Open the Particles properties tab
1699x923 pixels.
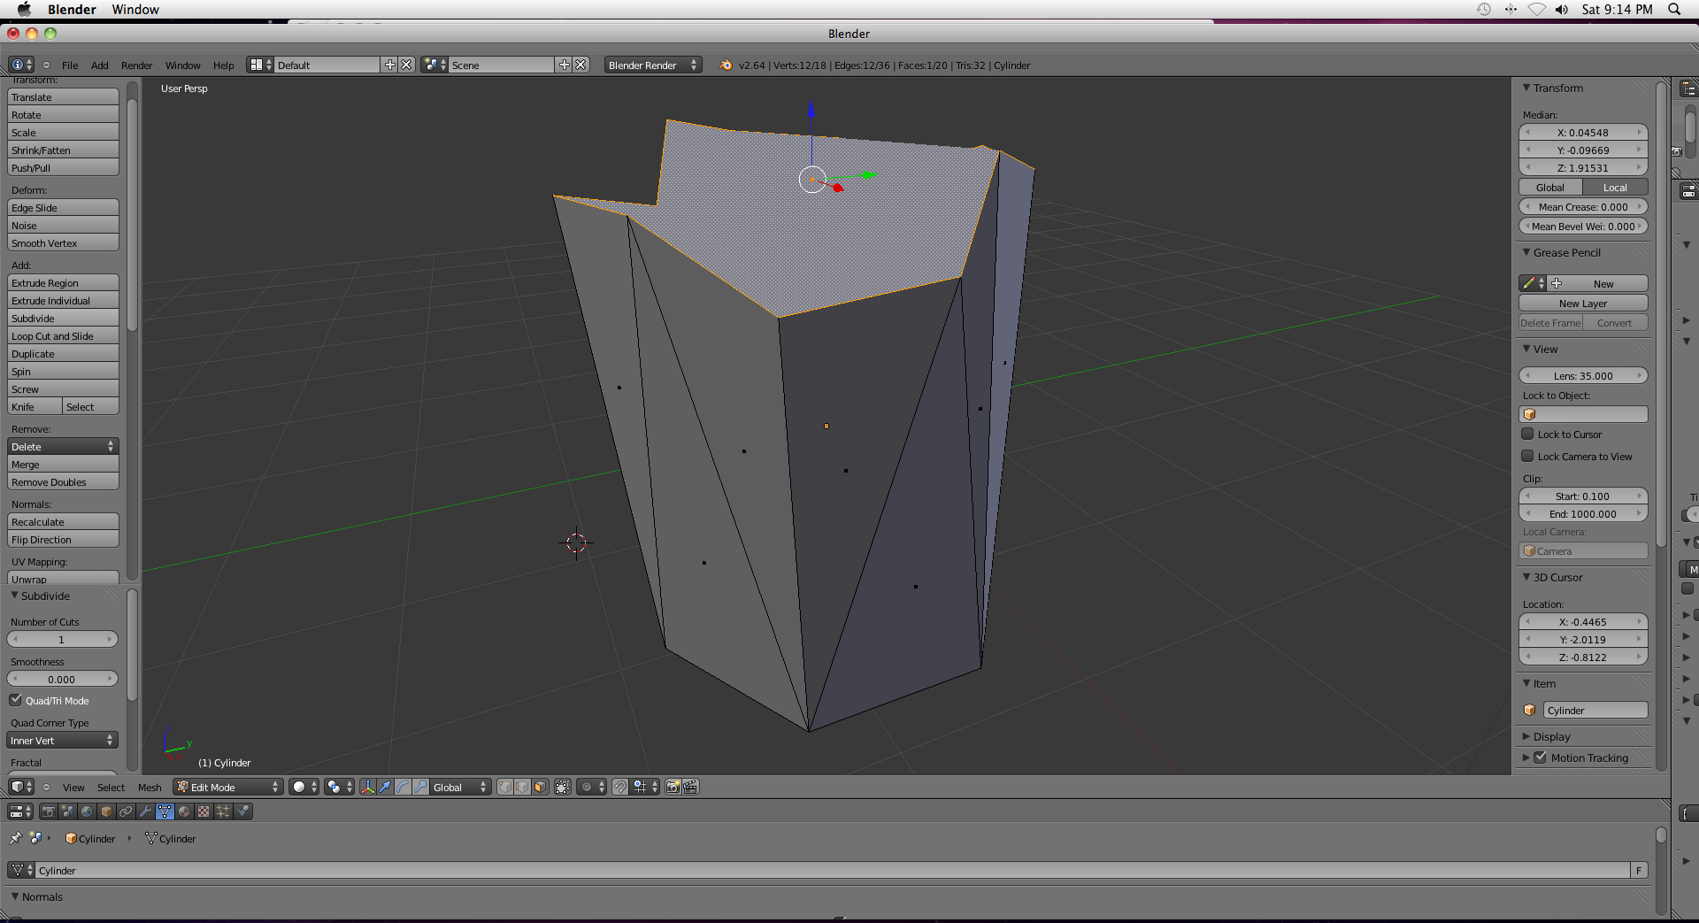224,811
